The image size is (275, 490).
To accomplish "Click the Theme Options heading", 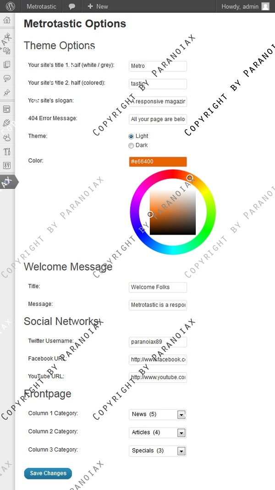I will (60, 46).
